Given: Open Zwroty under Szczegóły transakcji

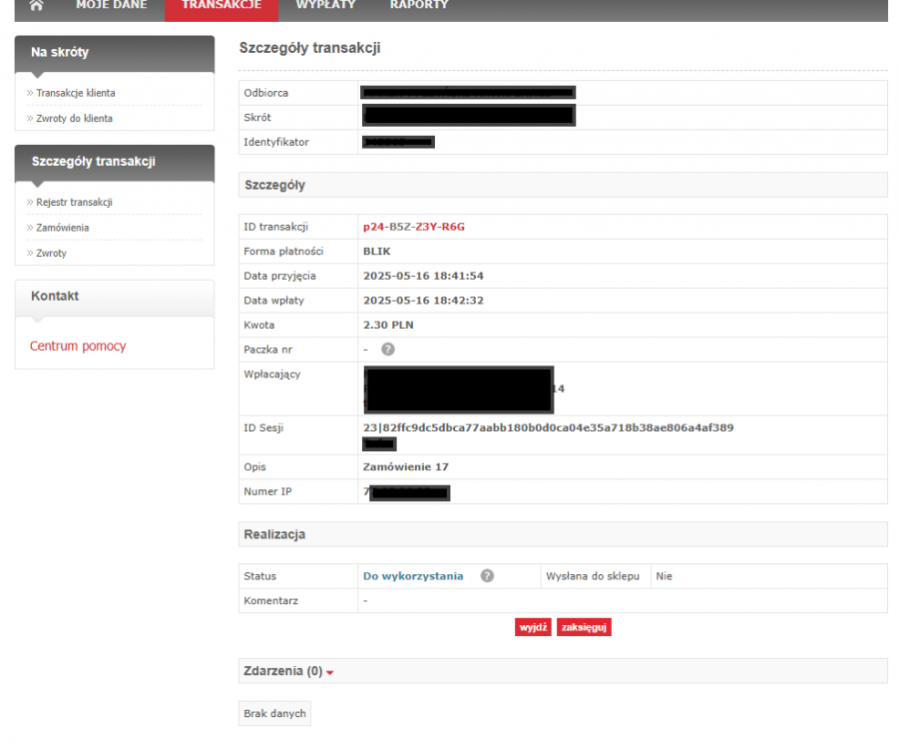Looking at the screenshot, I should click(51, 253).
